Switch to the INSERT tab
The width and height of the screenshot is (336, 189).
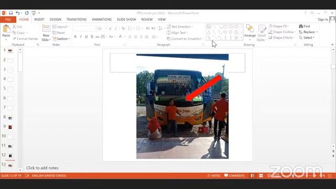tap(39, 19)
